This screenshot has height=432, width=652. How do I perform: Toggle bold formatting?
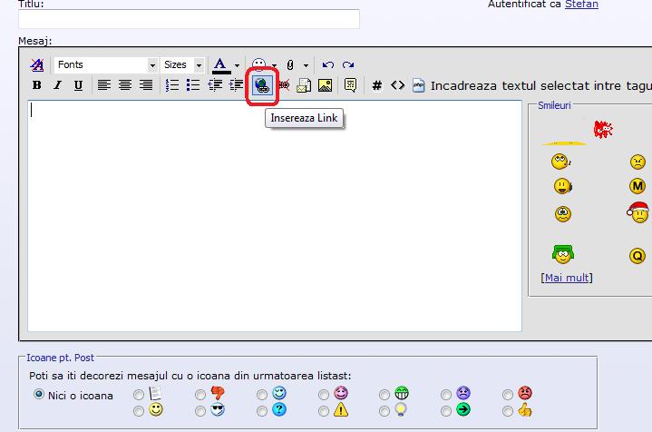[x=37, y=85]
